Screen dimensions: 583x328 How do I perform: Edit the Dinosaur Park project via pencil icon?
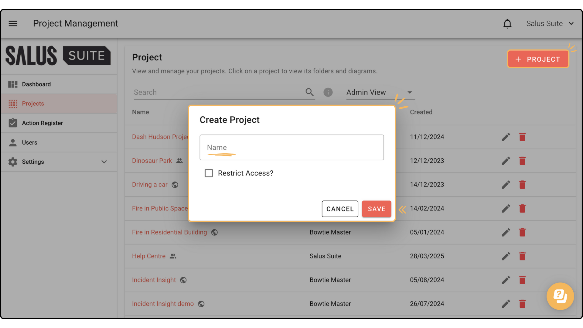point(506,161)
